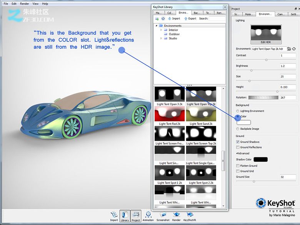Switch to Library Col... colors tab
Viewport: 300px width, 225px height.
(x=170, y=13)
